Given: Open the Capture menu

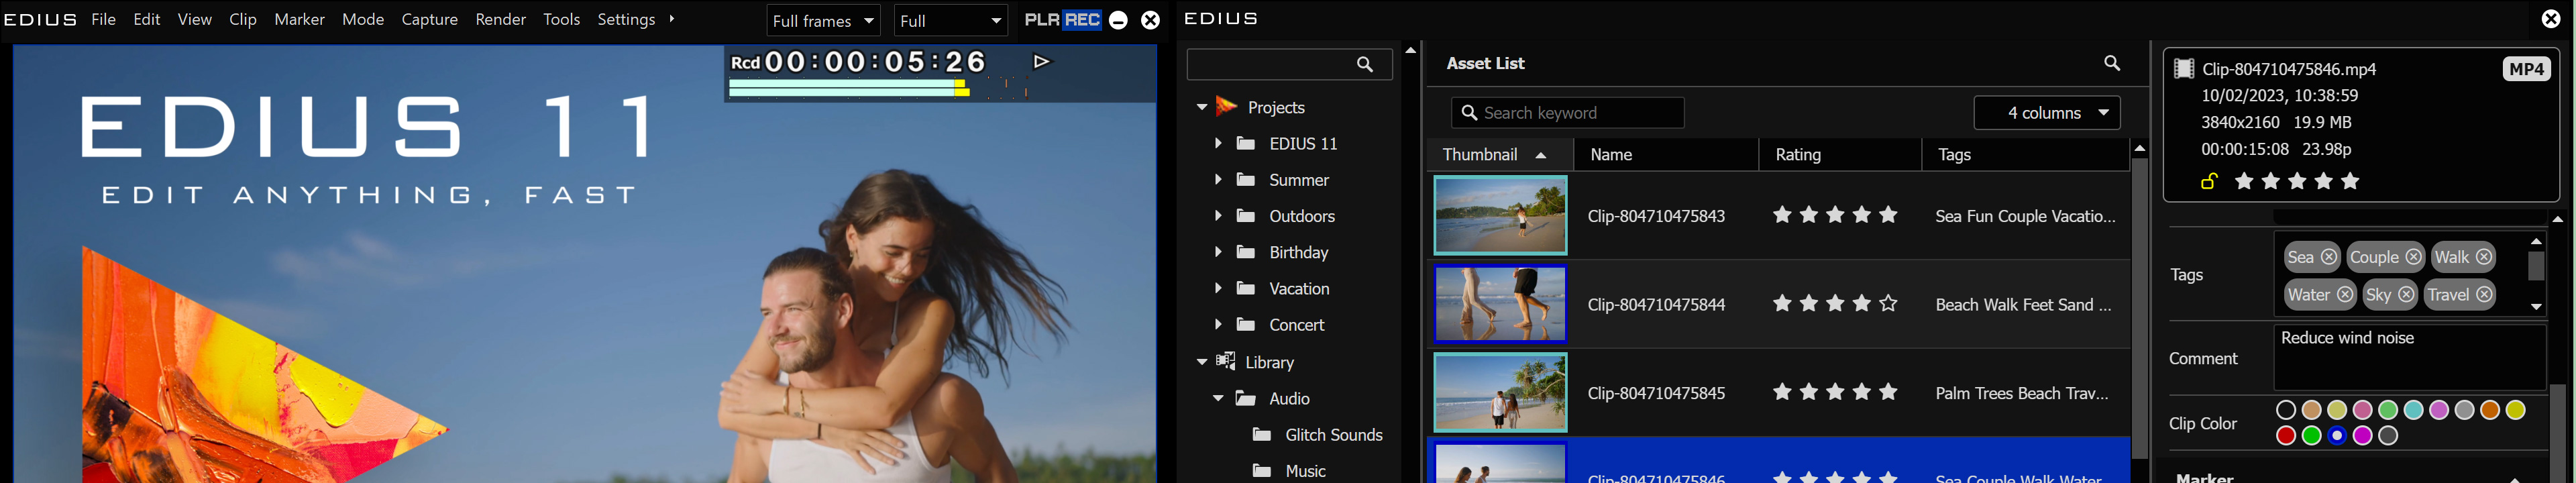Looking at the screenshot, I should pos(430,20).
